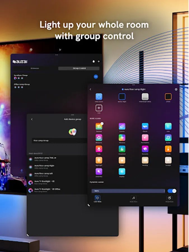The width and height of the screenshot is (189, 252).
Task: Switch to the Music Sync tab
Action: tap(133, 199)
